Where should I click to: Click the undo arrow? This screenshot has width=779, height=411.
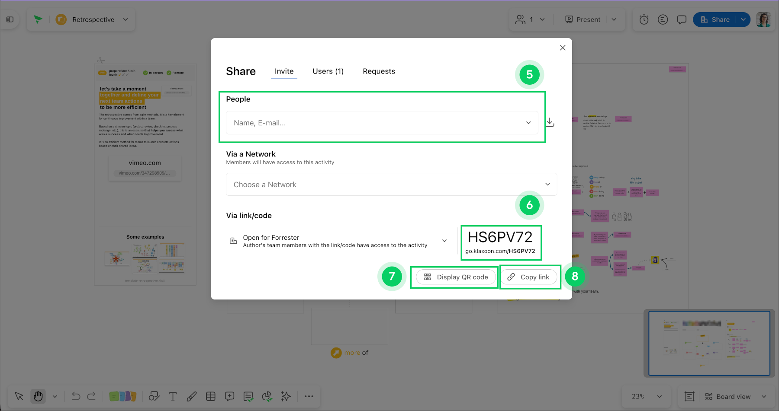click(x=76, y=396)
